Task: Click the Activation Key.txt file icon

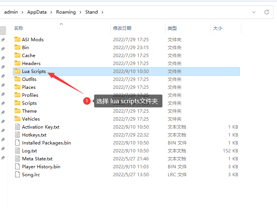Action: [17, 127]
